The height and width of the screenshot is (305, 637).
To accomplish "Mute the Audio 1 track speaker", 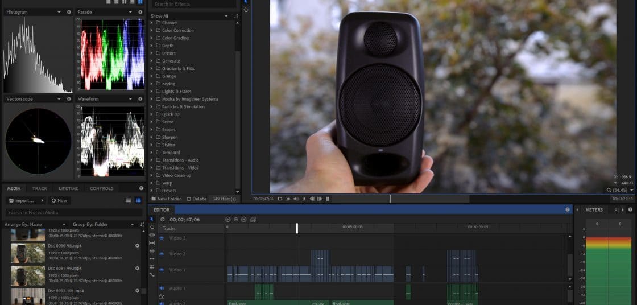I will click(x=162, y=288).
